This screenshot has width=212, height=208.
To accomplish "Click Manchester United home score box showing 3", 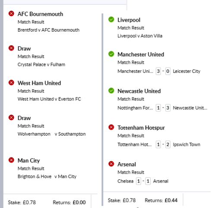I will point(158,71).
